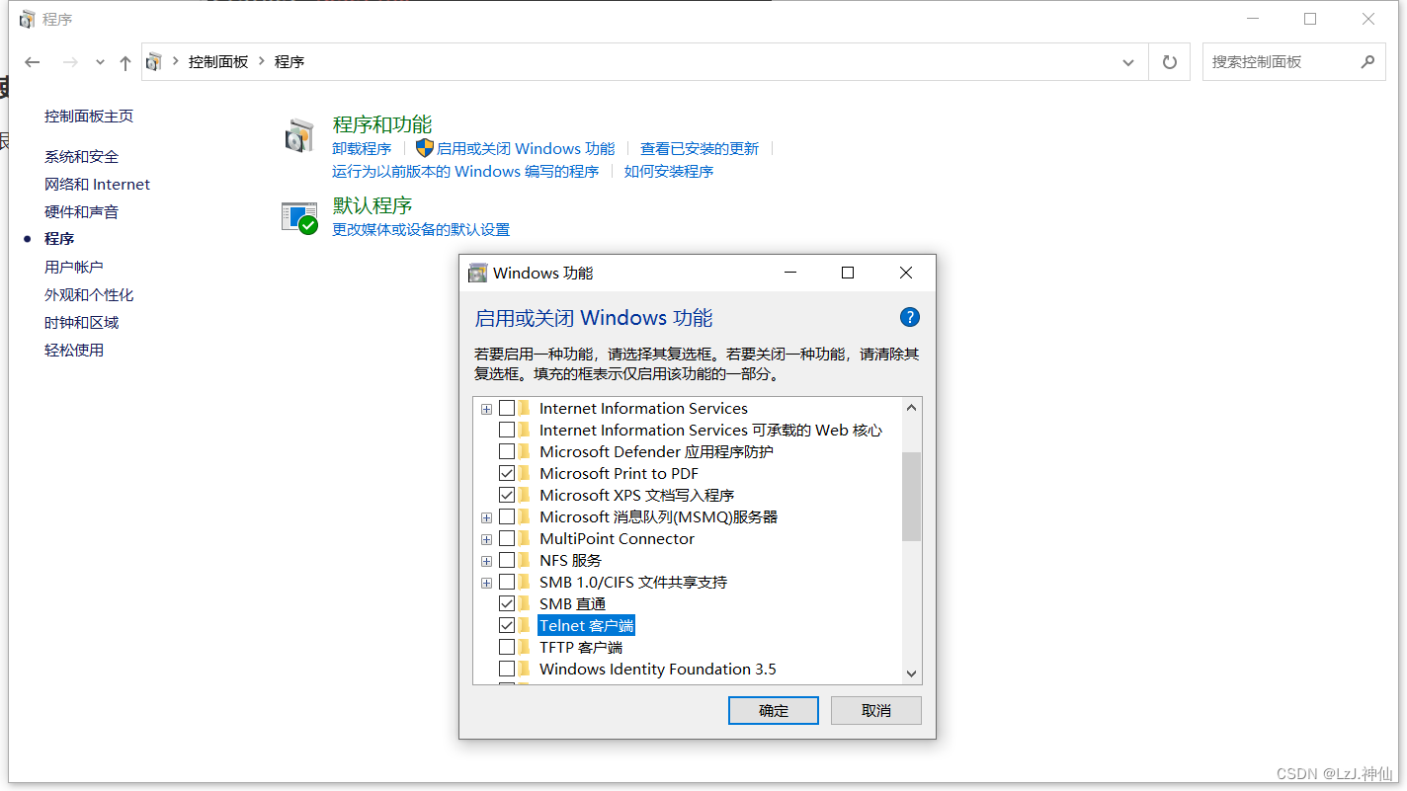
Task: Expand Microsoft 消息队列(MSMQ)服务器 node
Action: point(486,517)
